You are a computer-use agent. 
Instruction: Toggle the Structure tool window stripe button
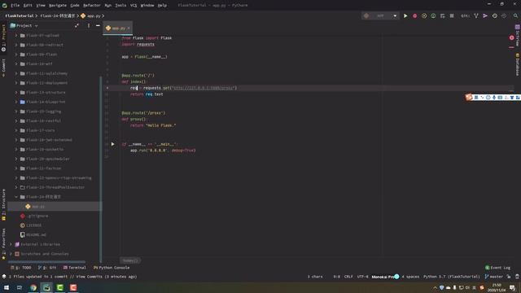coord(3,204)
